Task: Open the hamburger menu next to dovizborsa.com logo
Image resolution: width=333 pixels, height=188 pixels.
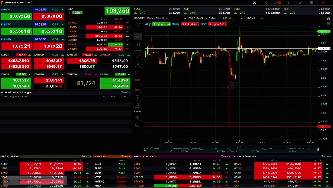Action: [29, 3]
